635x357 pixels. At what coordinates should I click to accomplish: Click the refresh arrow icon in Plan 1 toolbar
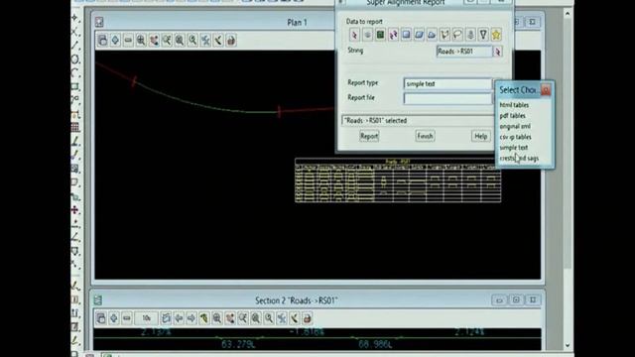[218, 40]
